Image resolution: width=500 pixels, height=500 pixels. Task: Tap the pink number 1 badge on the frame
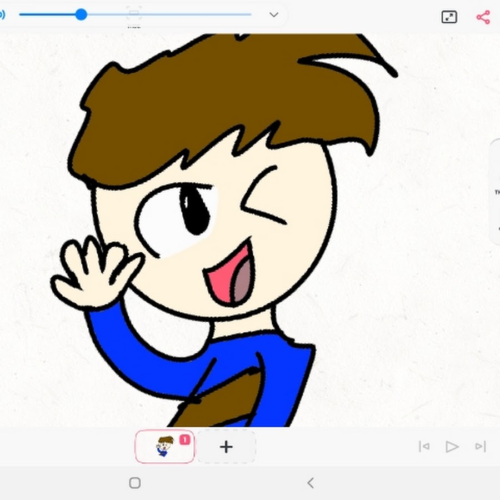(184, 439)
